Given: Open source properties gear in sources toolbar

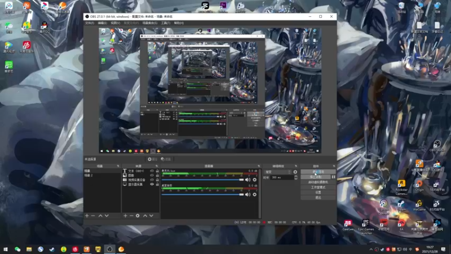Looking at the screenshot, I should click(x=138, y=216).
